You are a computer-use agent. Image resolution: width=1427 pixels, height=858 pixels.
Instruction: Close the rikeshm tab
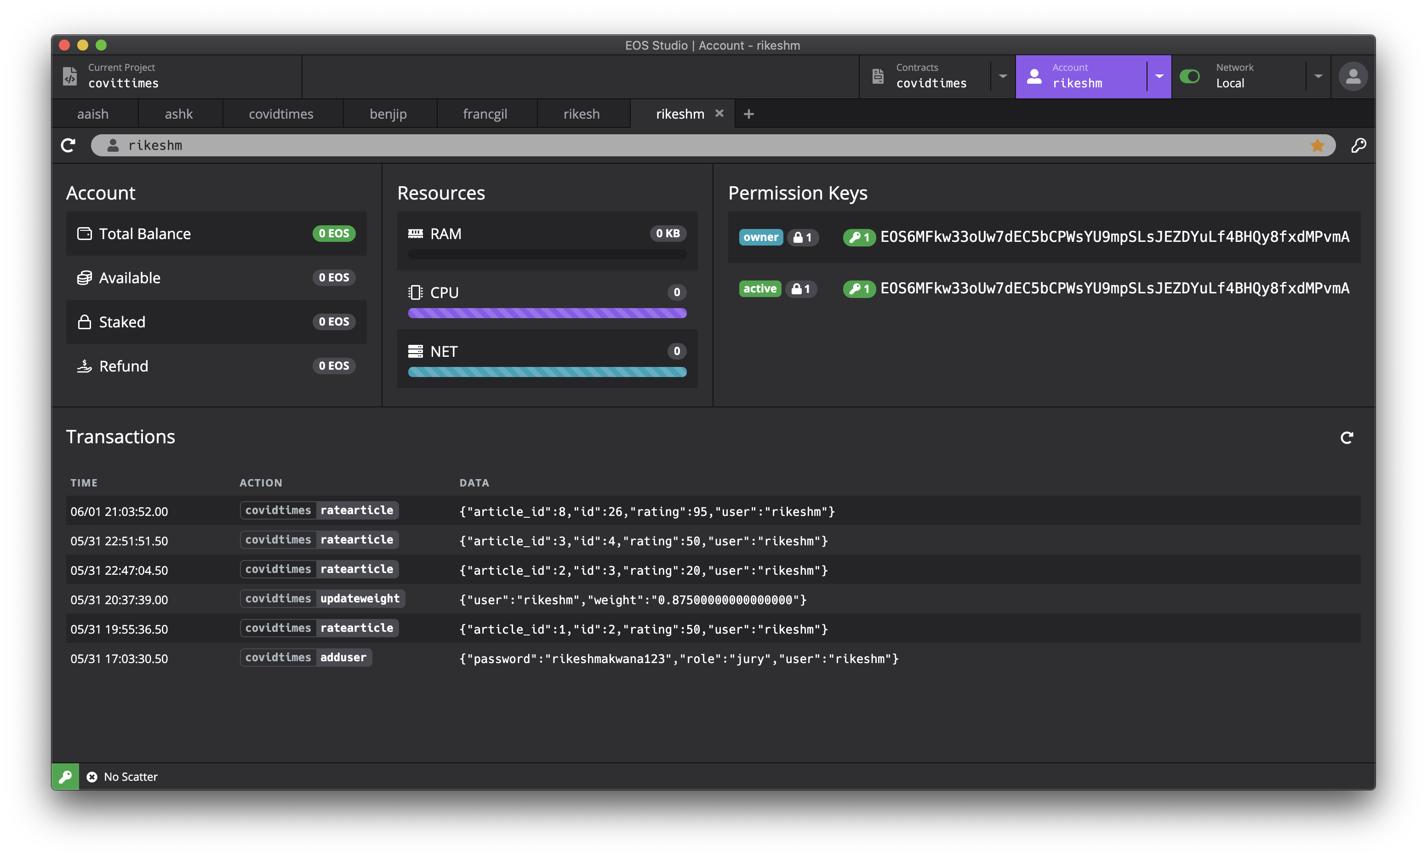click(719, 113)
